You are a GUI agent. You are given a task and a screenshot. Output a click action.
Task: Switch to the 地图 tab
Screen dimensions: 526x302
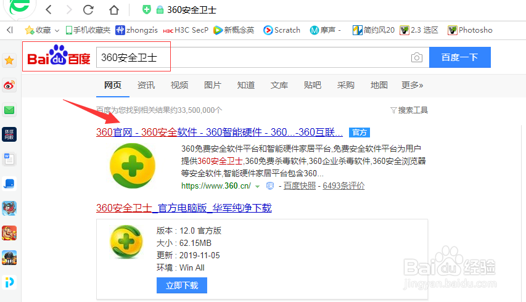coord(379,85)
